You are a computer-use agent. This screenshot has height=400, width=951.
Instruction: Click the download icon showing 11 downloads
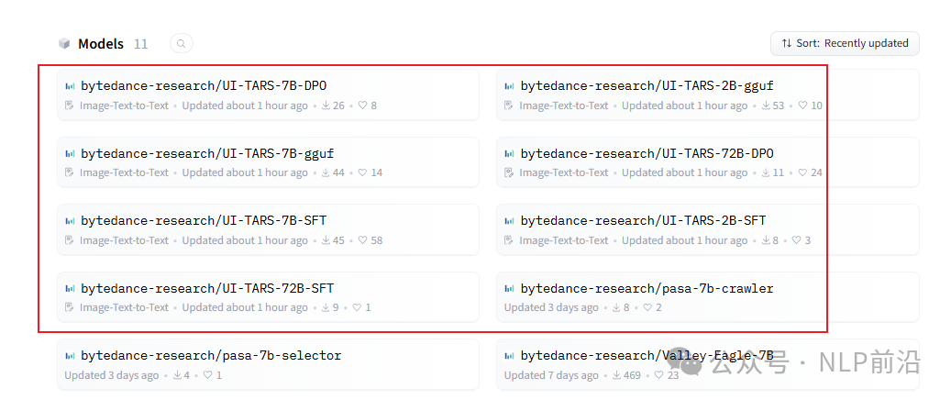pyautogui.click(x=766, y=173)
